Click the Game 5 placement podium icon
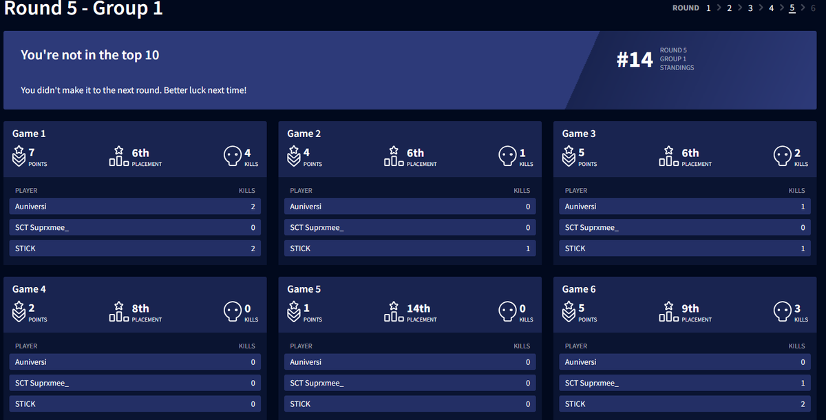The image size is (826, 420). click(394, 312)
